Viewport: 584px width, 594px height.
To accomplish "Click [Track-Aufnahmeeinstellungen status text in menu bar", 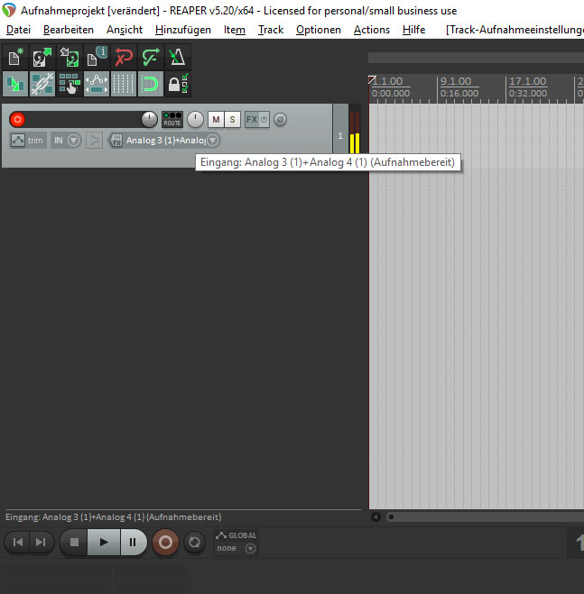I will pos(514,30).
